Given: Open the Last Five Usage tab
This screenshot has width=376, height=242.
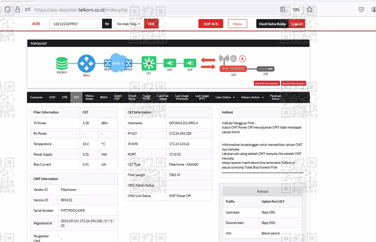Looking at the screenshot, I should (x=163, y=97).
